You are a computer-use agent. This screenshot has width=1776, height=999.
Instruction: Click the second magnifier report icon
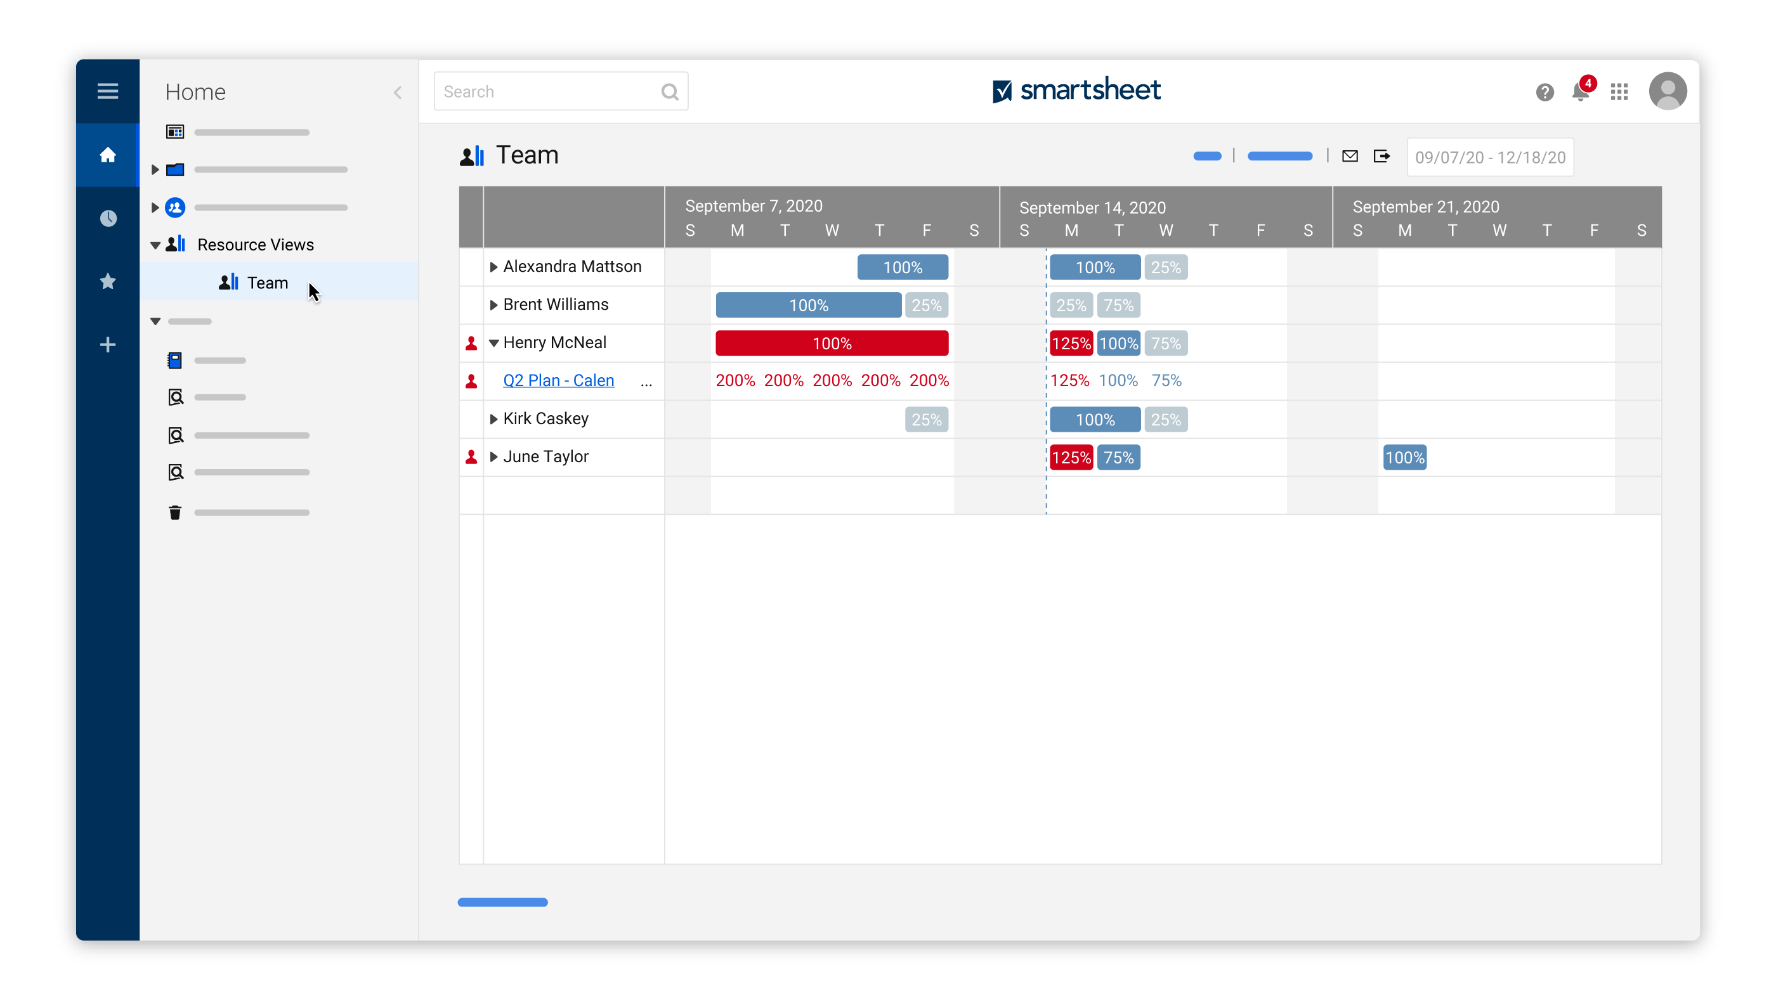click(x=175, y=435)
